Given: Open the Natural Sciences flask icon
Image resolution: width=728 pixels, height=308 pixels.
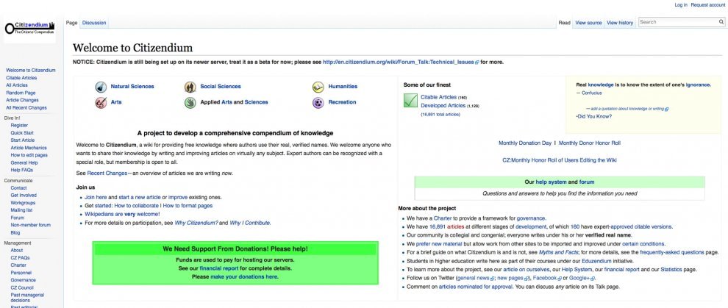Looking at the screenshot, I should (101, 87).
